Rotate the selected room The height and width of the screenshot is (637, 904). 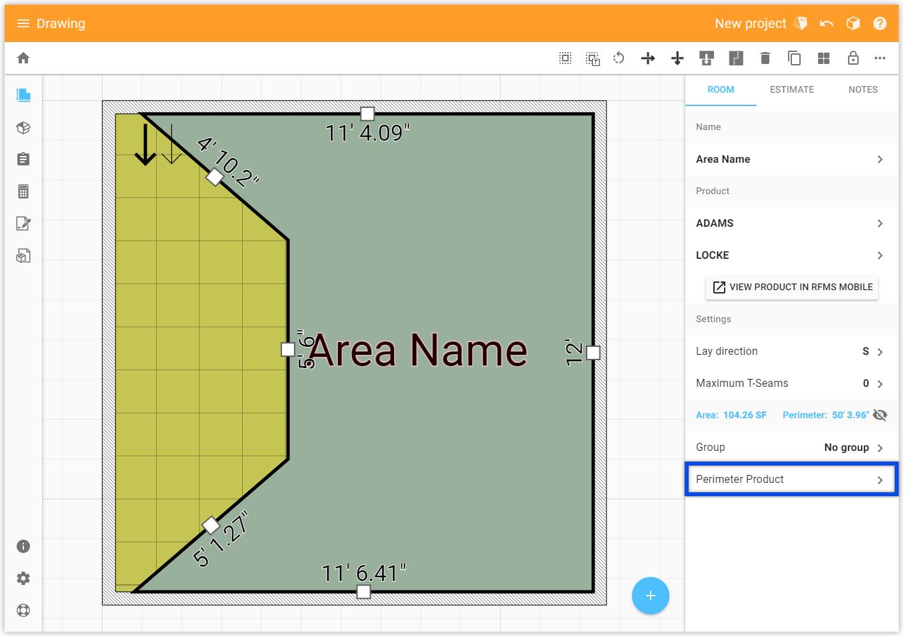pos(619,58)
